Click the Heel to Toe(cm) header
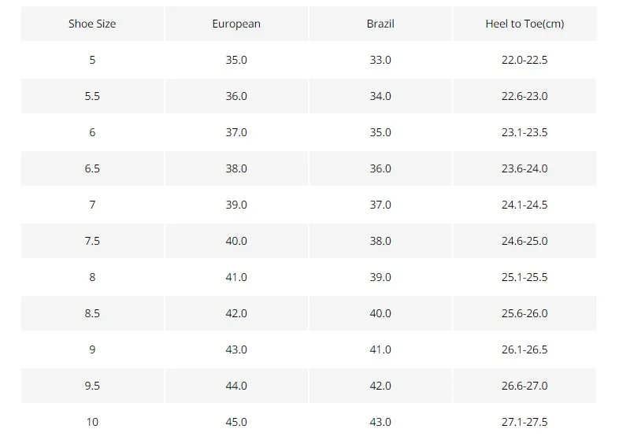The width and height of the screenshot is (619, 440). 524,24
